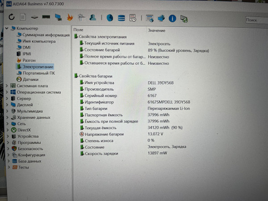Expand the Сервер tree node
The height and width of the screenshot is (201, 268).
click(x=7, y=99)
